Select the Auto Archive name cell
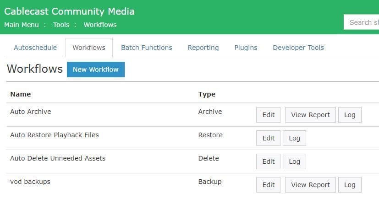The width and height of the screenshot is (379, 204). point(31,112)
